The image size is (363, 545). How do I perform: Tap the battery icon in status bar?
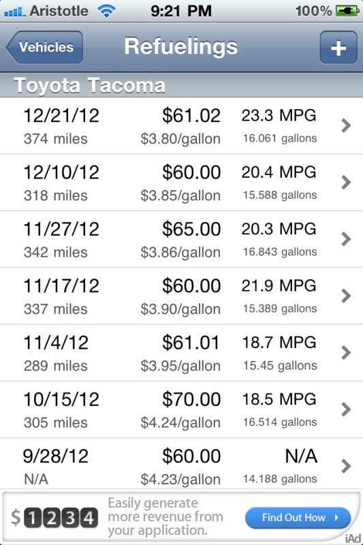tap(347, 11)
